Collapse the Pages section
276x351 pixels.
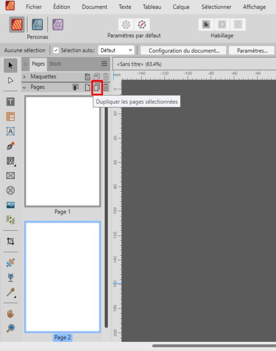point(24,87)
